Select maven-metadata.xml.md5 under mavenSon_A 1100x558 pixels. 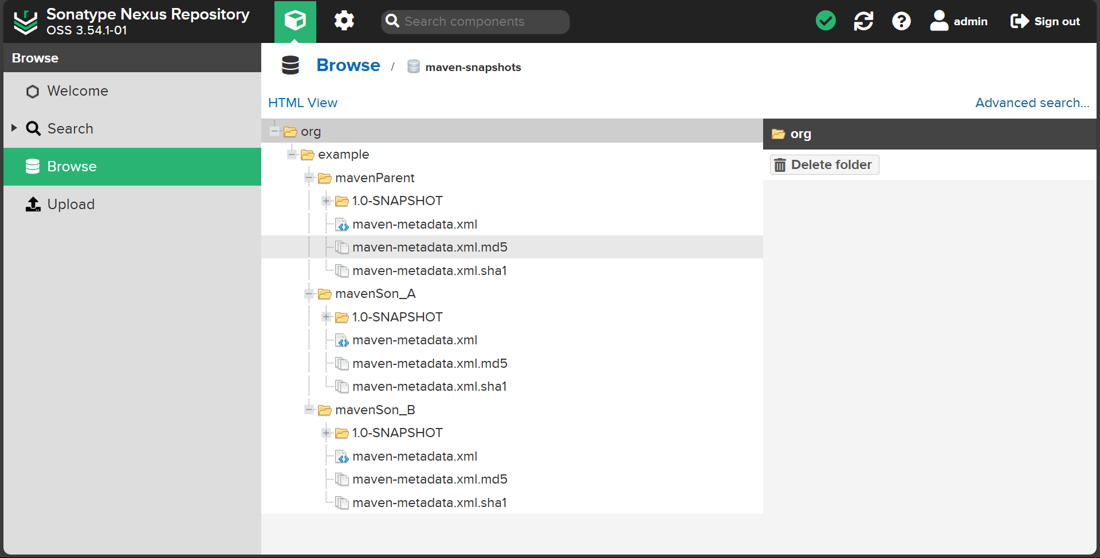click(512, 364)
